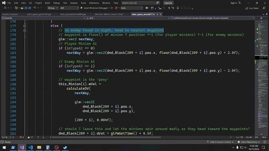Viewport: 269px width, 151px height.
Task: Click the Find in Files toolbar icon
Action: pyautogui.click(x=147, y=8)
